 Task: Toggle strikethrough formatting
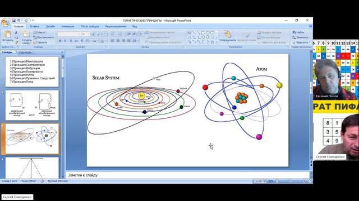(x=76, y=41)
